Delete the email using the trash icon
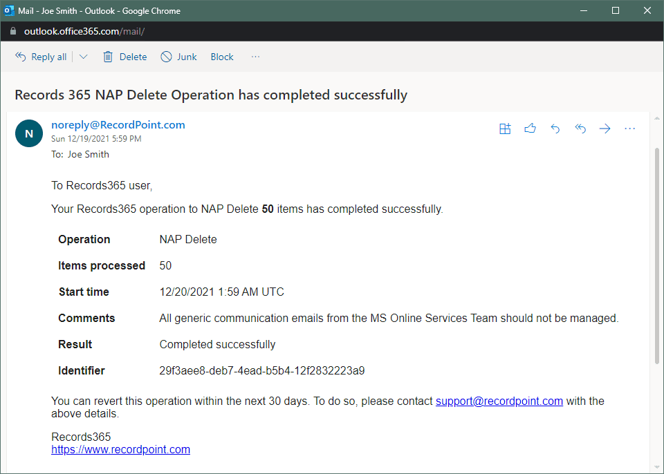This screenshot has height=474, width=664. pos(124,56)
